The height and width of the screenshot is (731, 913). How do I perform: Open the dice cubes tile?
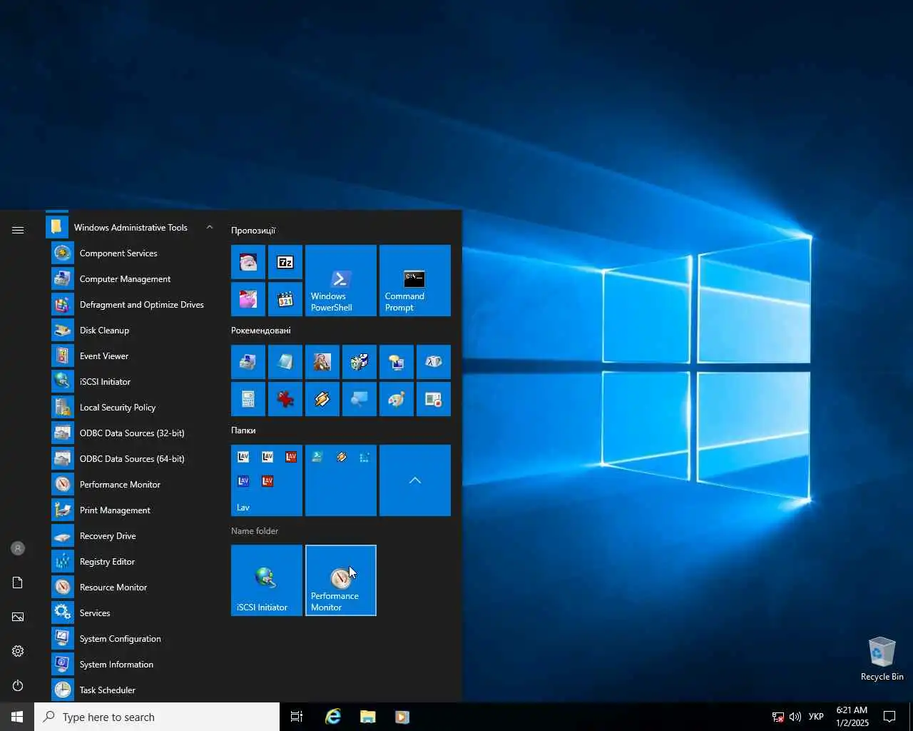[x=359, y=362]
